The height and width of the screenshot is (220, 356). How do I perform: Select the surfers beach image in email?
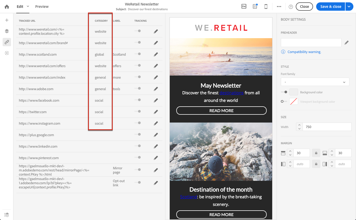pyautogui.click(x=221, y=57)
